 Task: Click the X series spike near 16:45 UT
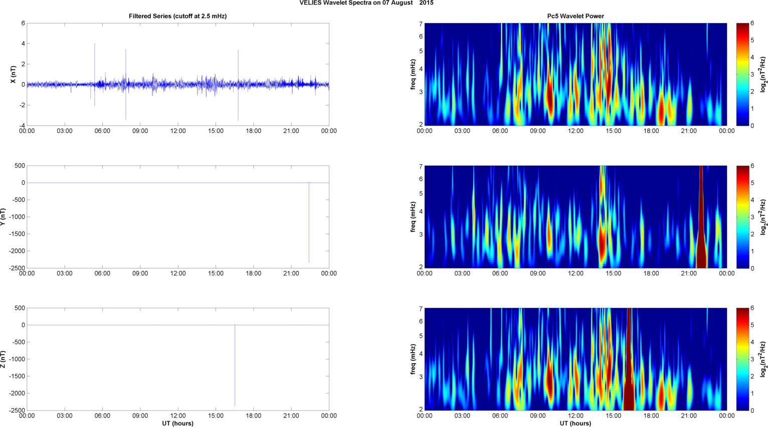point(238,85)
